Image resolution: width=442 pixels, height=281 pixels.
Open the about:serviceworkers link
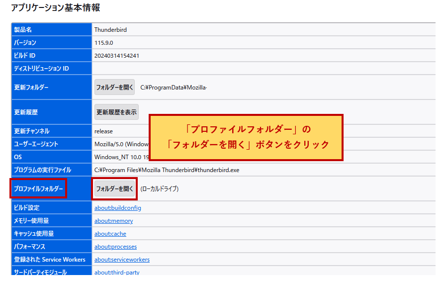122,260
